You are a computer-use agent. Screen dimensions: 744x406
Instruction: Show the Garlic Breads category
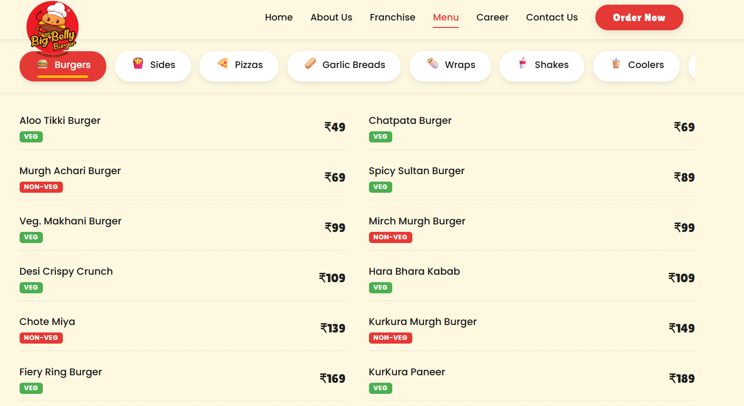(x=344, y=66)
